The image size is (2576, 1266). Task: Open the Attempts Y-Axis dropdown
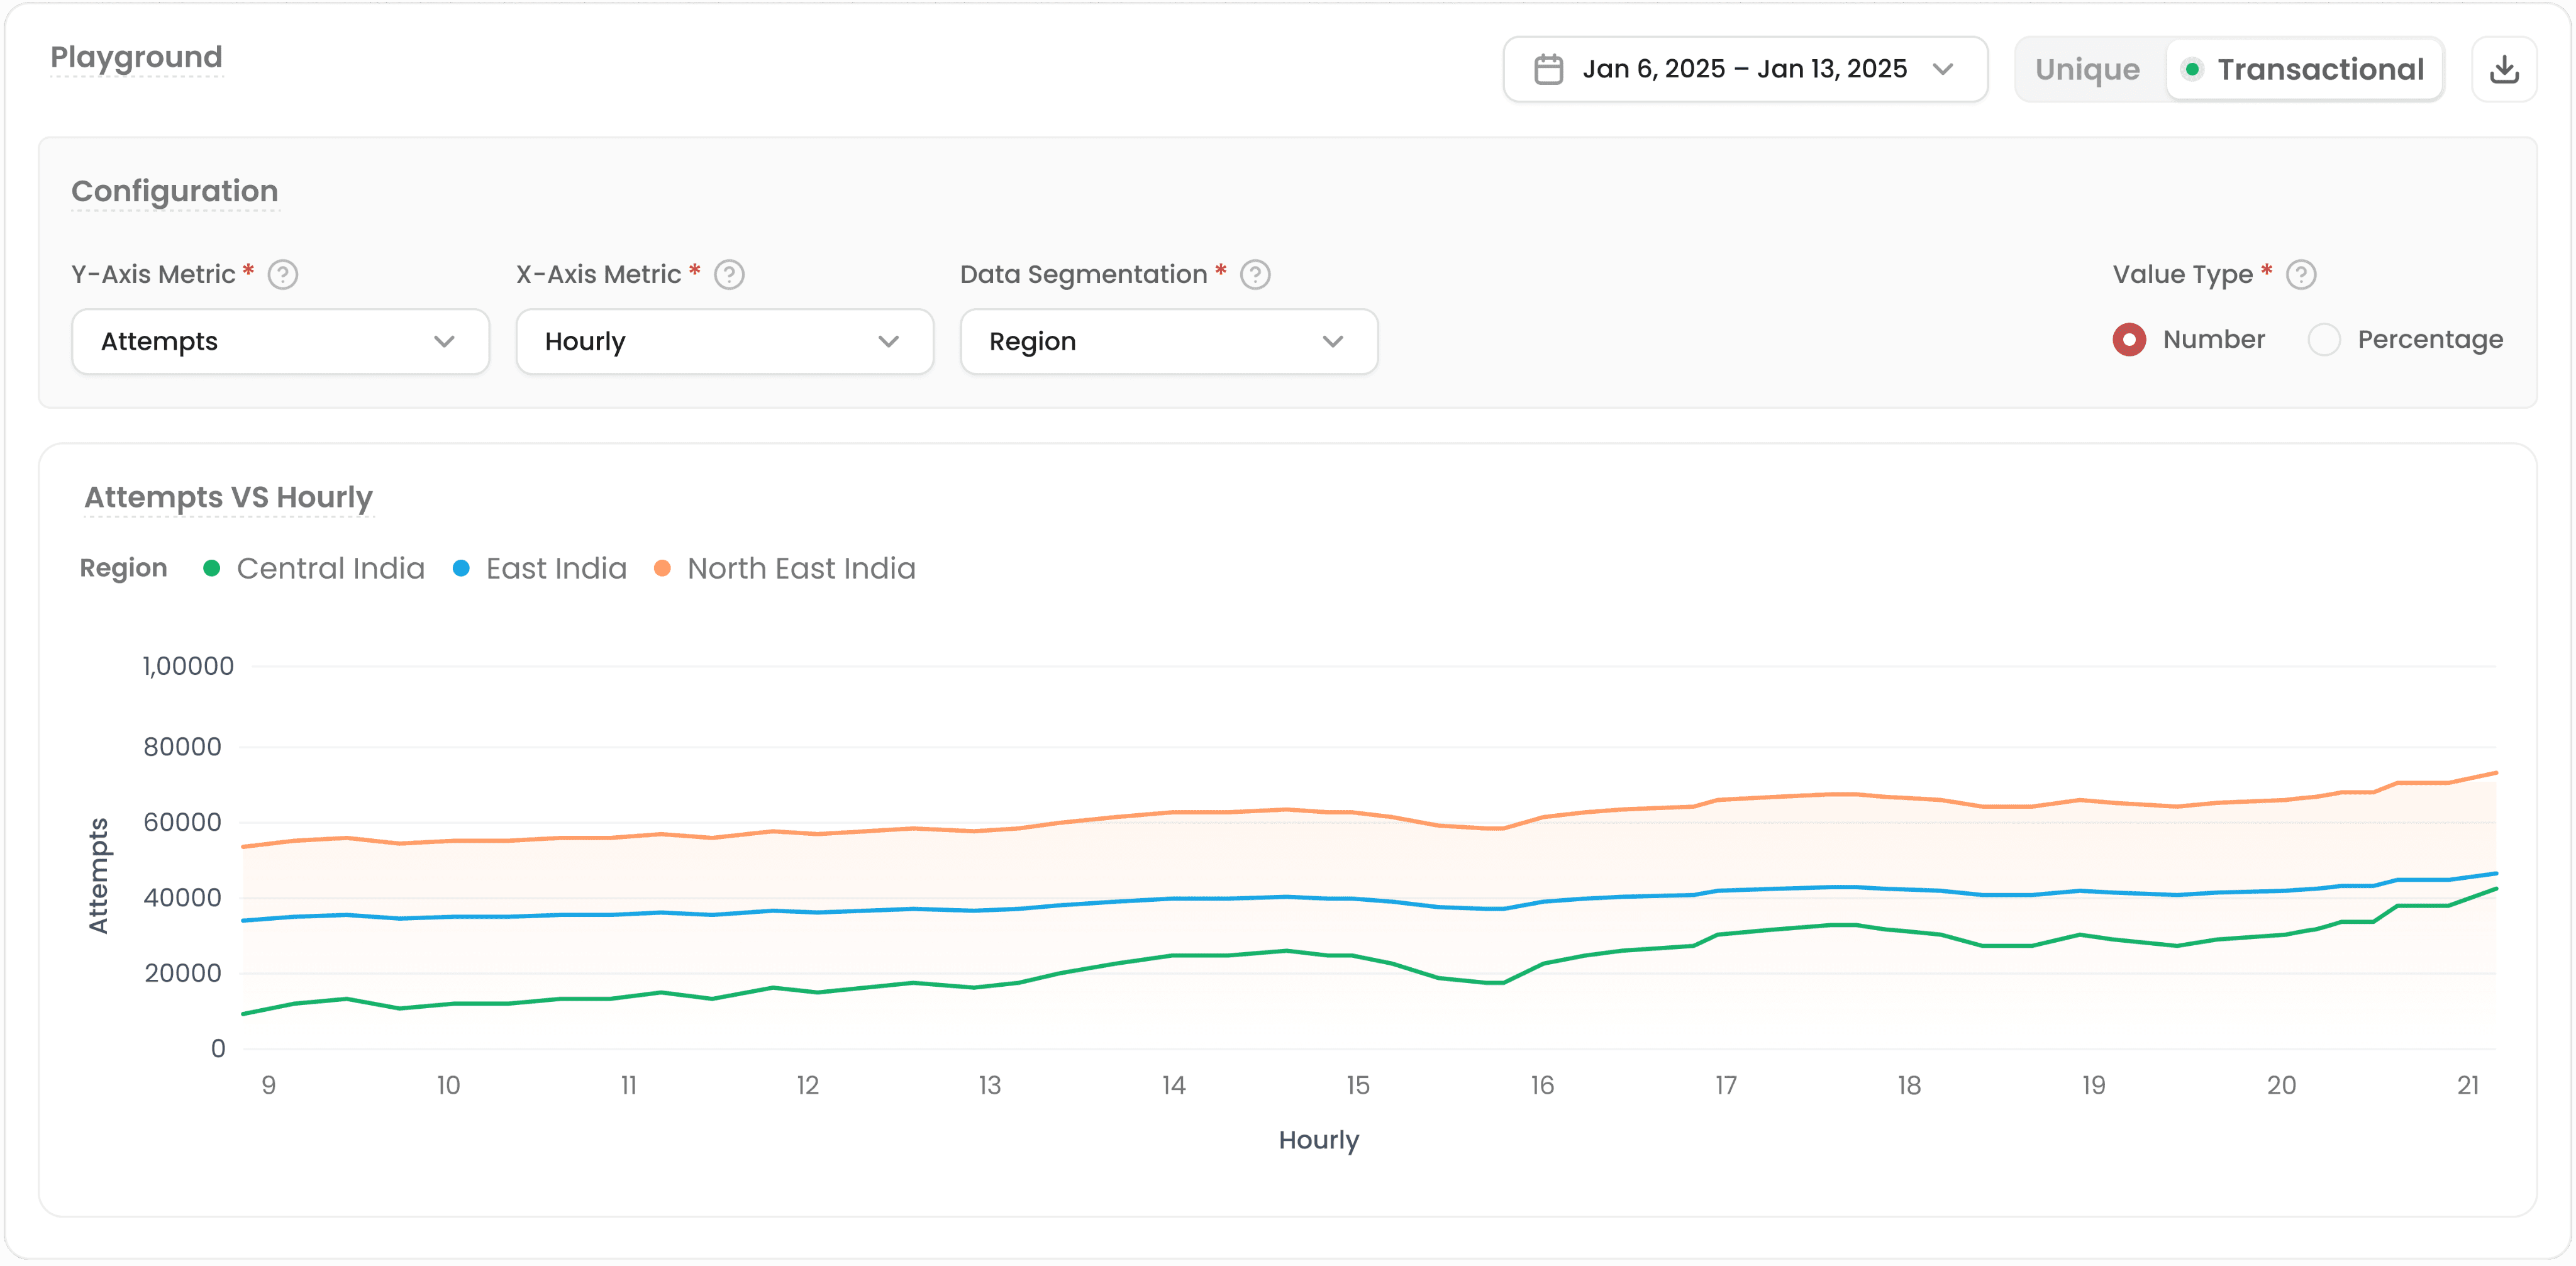[280, 341]
